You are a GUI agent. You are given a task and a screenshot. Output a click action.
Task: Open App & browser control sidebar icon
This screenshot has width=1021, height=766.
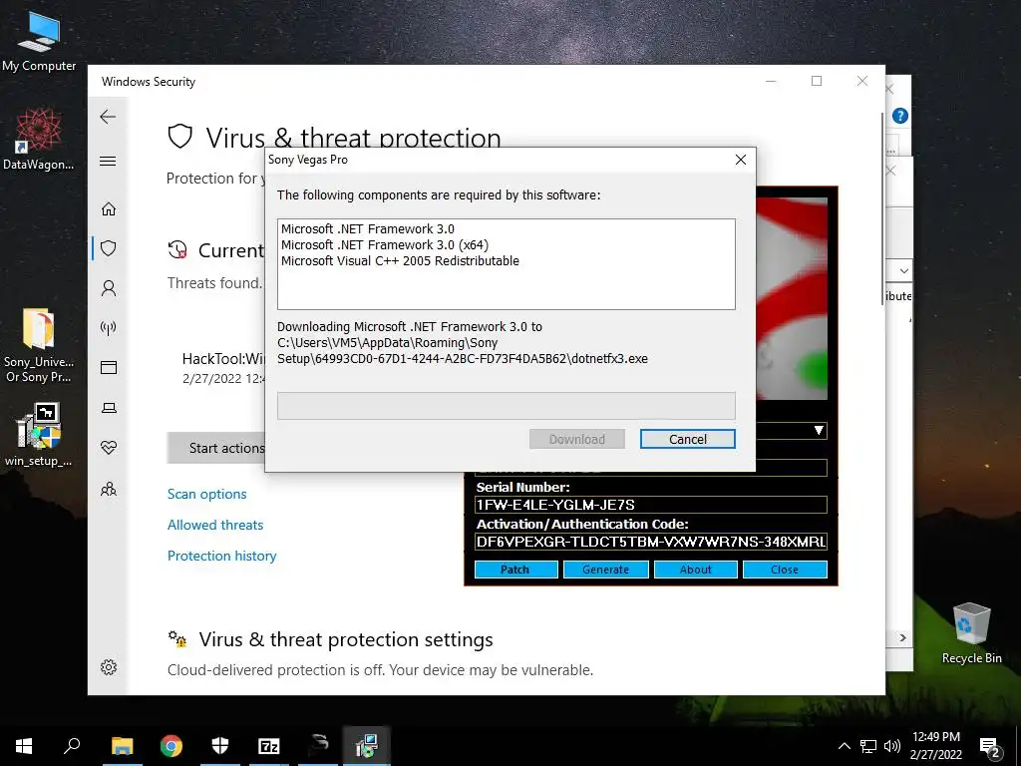108,368
